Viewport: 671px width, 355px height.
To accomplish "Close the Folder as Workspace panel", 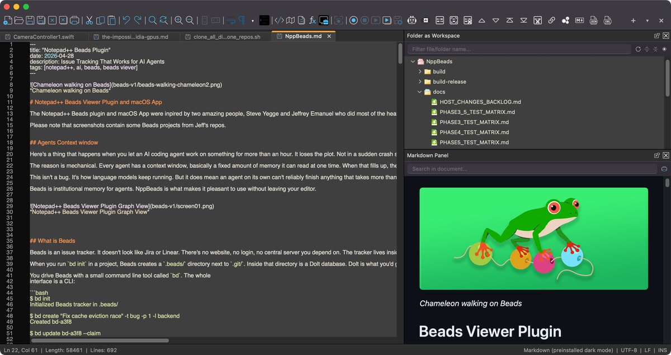I will 665,36.
